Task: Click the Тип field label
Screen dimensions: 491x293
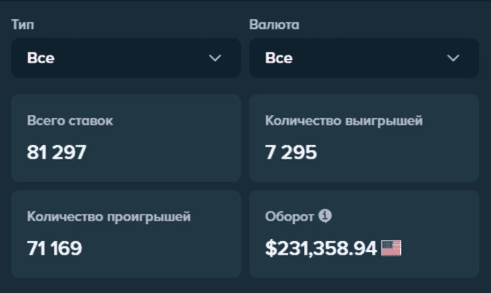Action: point(21,25)
